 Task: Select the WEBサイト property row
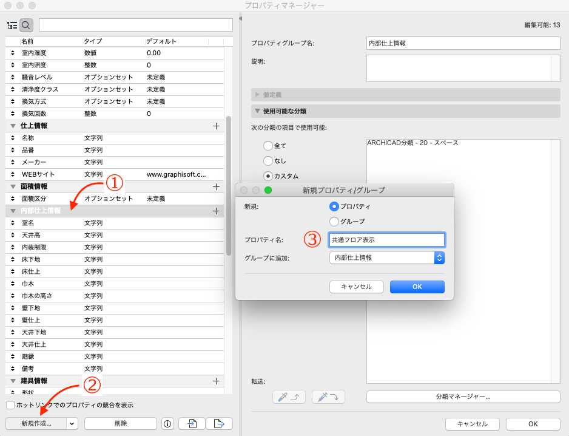tap(115, 174)
